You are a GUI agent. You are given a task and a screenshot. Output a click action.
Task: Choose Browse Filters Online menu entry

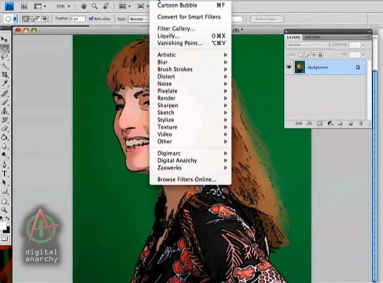(x=187, y=180)
